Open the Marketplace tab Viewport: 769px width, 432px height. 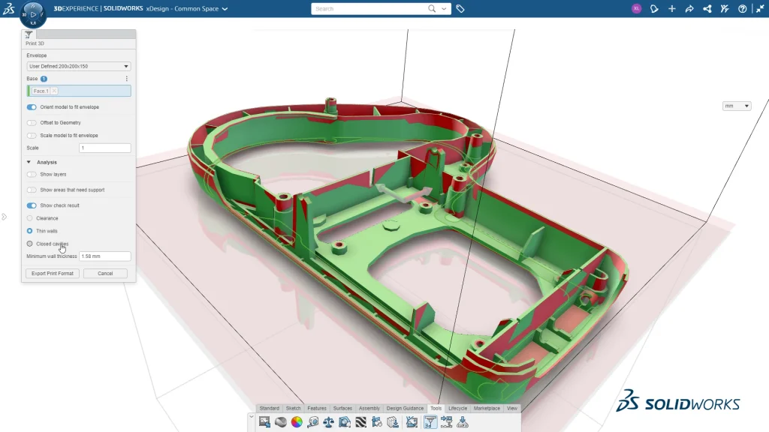pyautogui.click(x=487, y=408)
